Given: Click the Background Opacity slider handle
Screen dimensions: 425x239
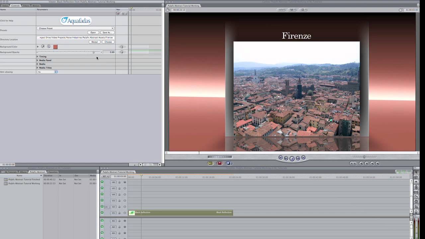Looking at the screenshot, I should (93, 52).
